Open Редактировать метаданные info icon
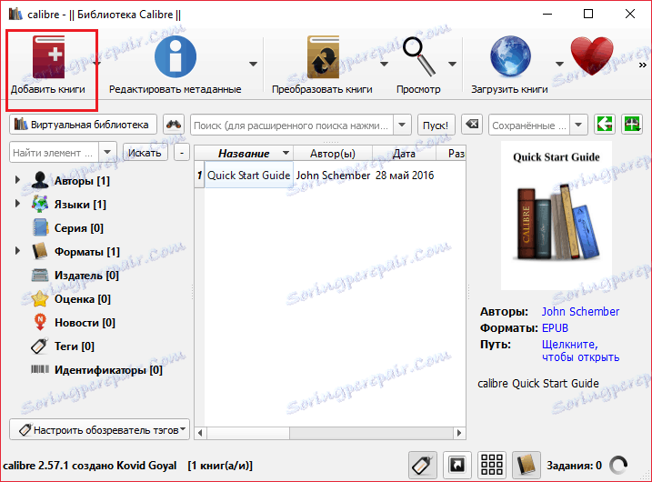The height and width of the screenshot is (482, 652). click(176, 57)
